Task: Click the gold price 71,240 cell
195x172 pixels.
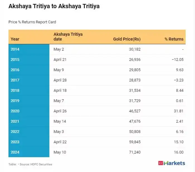Action: coord(135,152)
